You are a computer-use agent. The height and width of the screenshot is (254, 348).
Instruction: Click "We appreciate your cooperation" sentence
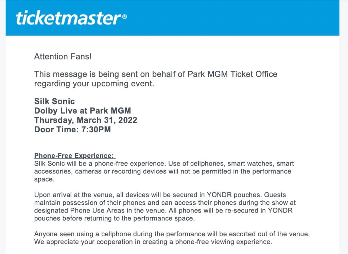pyautogui.click(x=153, y=242)
